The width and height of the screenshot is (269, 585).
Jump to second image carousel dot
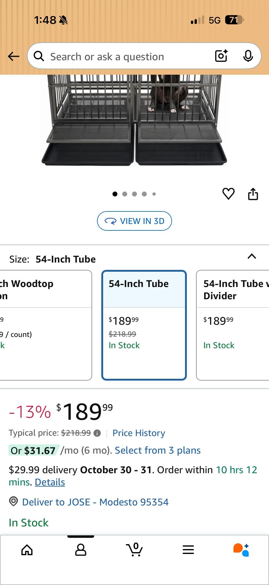[x=125, y=194]
